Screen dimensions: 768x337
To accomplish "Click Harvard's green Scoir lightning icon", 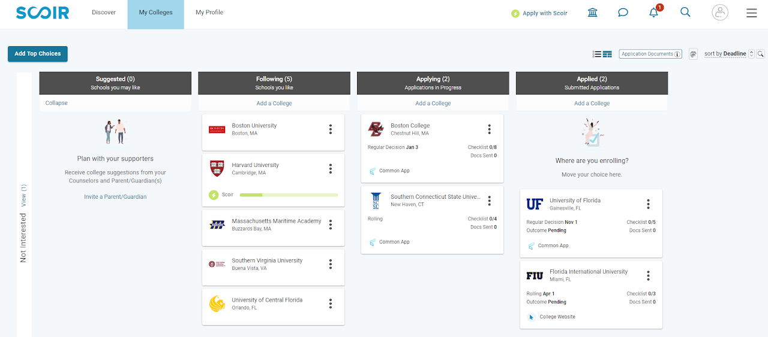I will [214, 195].
